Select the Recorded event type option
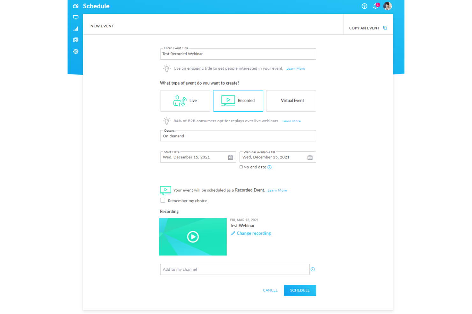Screen dimensions: 472x314 [238, 101]
